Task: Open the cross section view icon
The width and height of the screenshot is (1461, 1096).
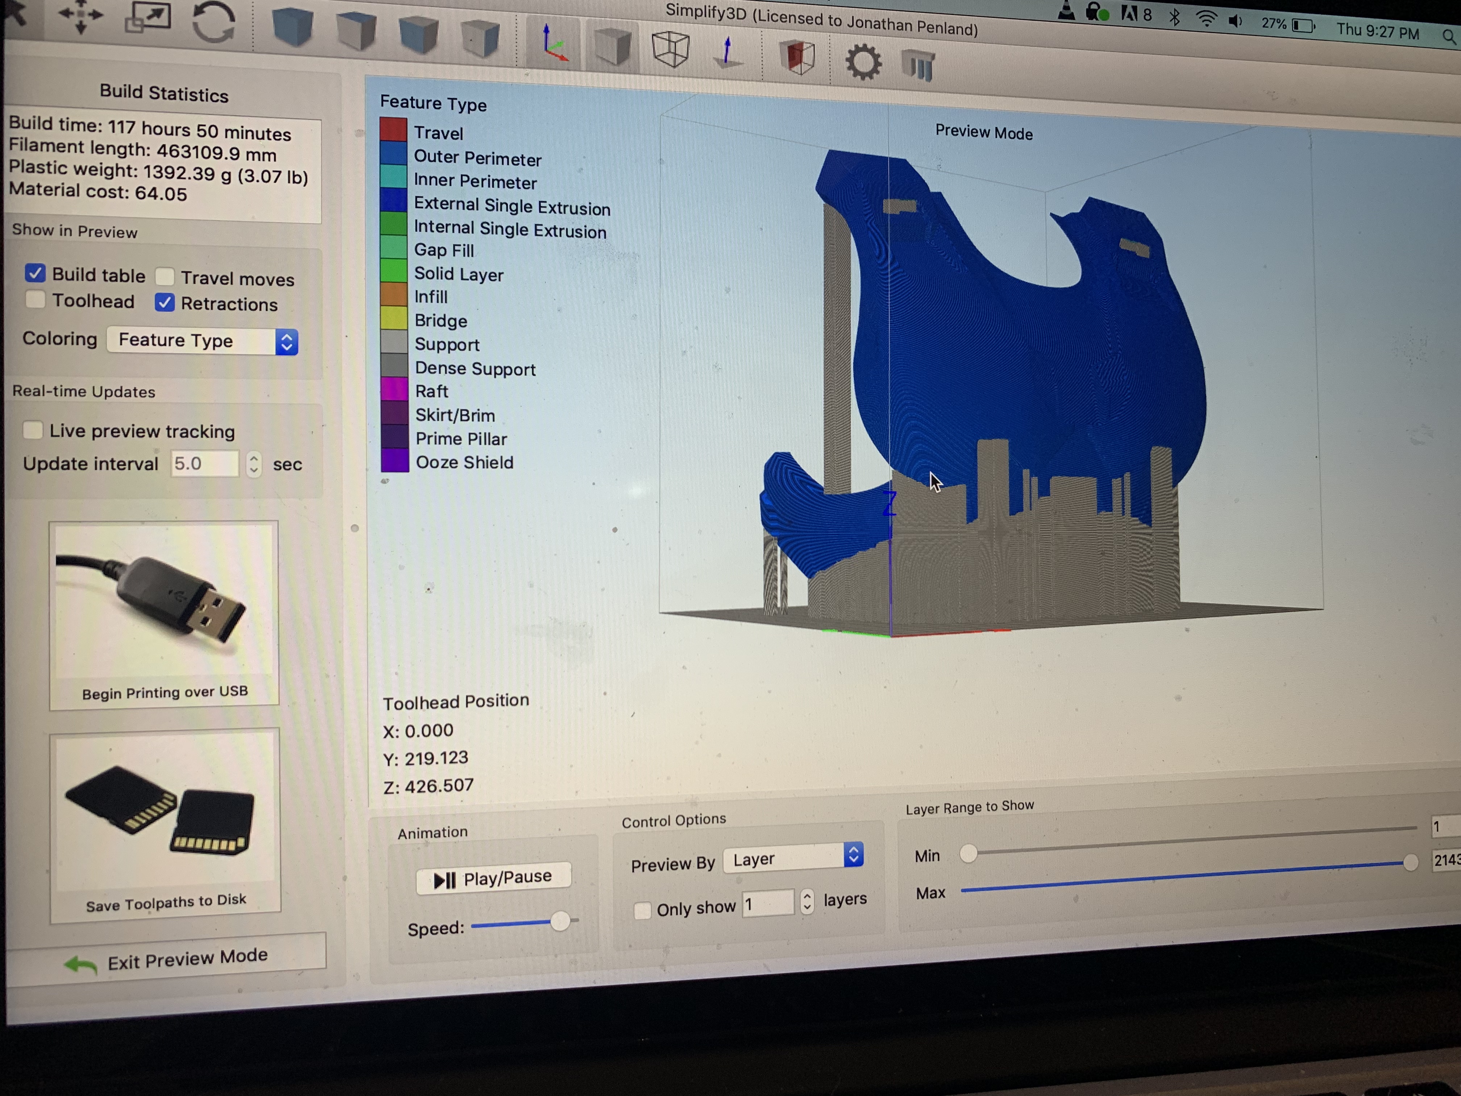Action: 797,57
